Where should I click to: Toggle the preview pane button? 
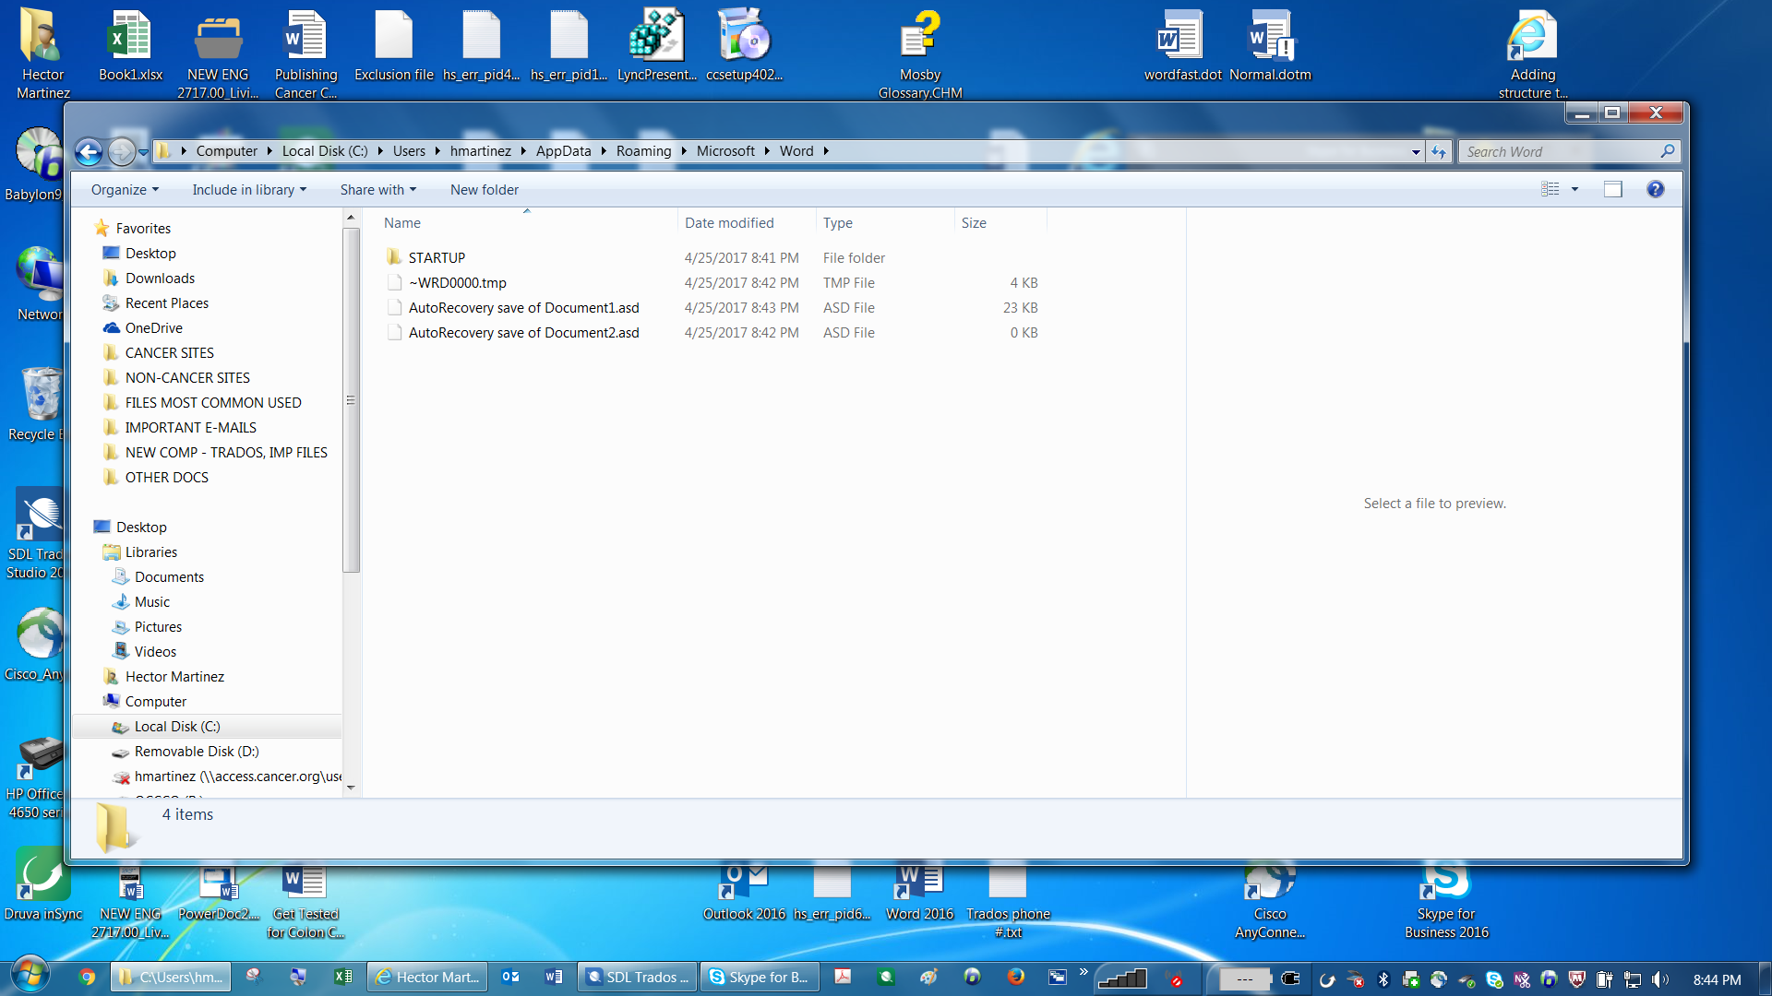tap(1612, 189)
